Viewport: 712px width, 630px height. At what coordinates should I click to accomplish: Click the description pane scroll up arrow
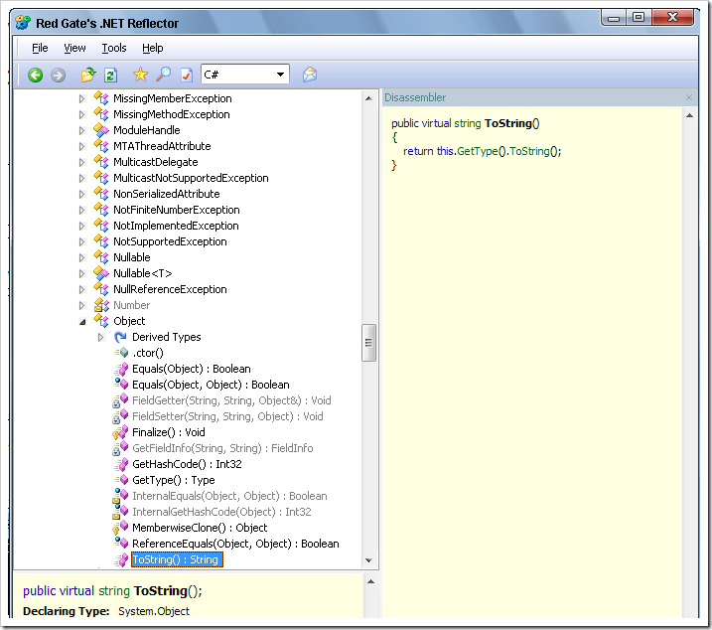[x=370, y=581]
